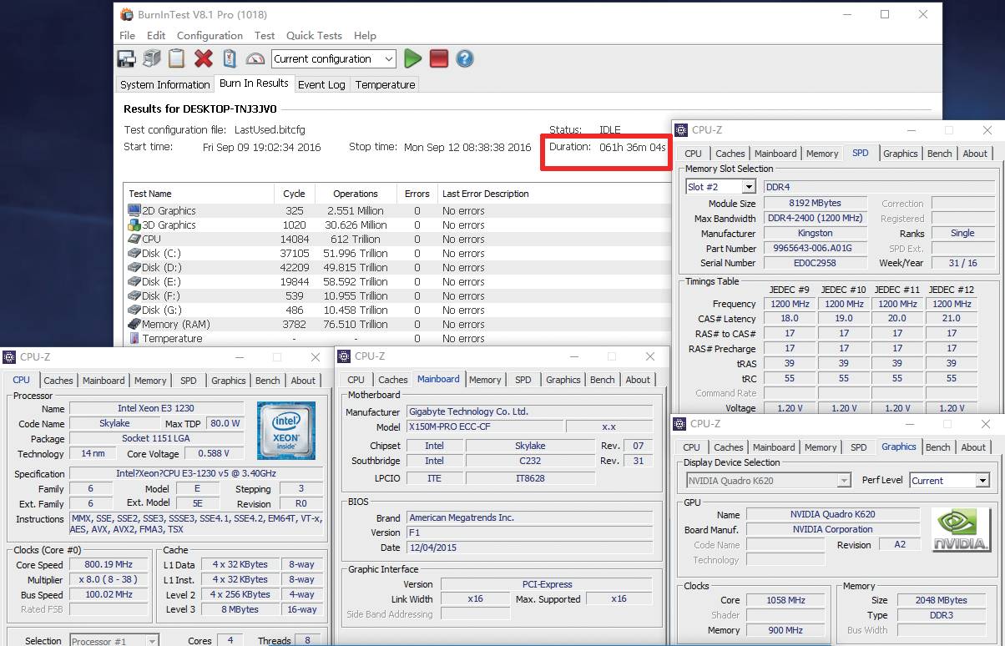Open the Quick Tests menu
The width and height of the screenshot is (1005, 646).
click(314, 36)
